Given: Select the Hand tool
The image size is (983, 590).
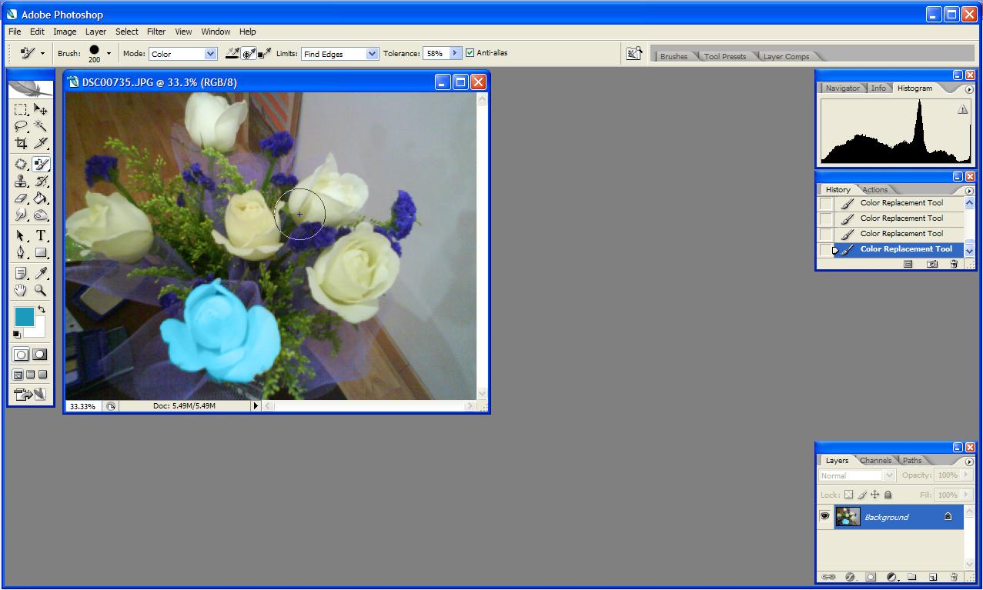Looking at the screenshot, I should pyautogui.click(x=21, y=290).
